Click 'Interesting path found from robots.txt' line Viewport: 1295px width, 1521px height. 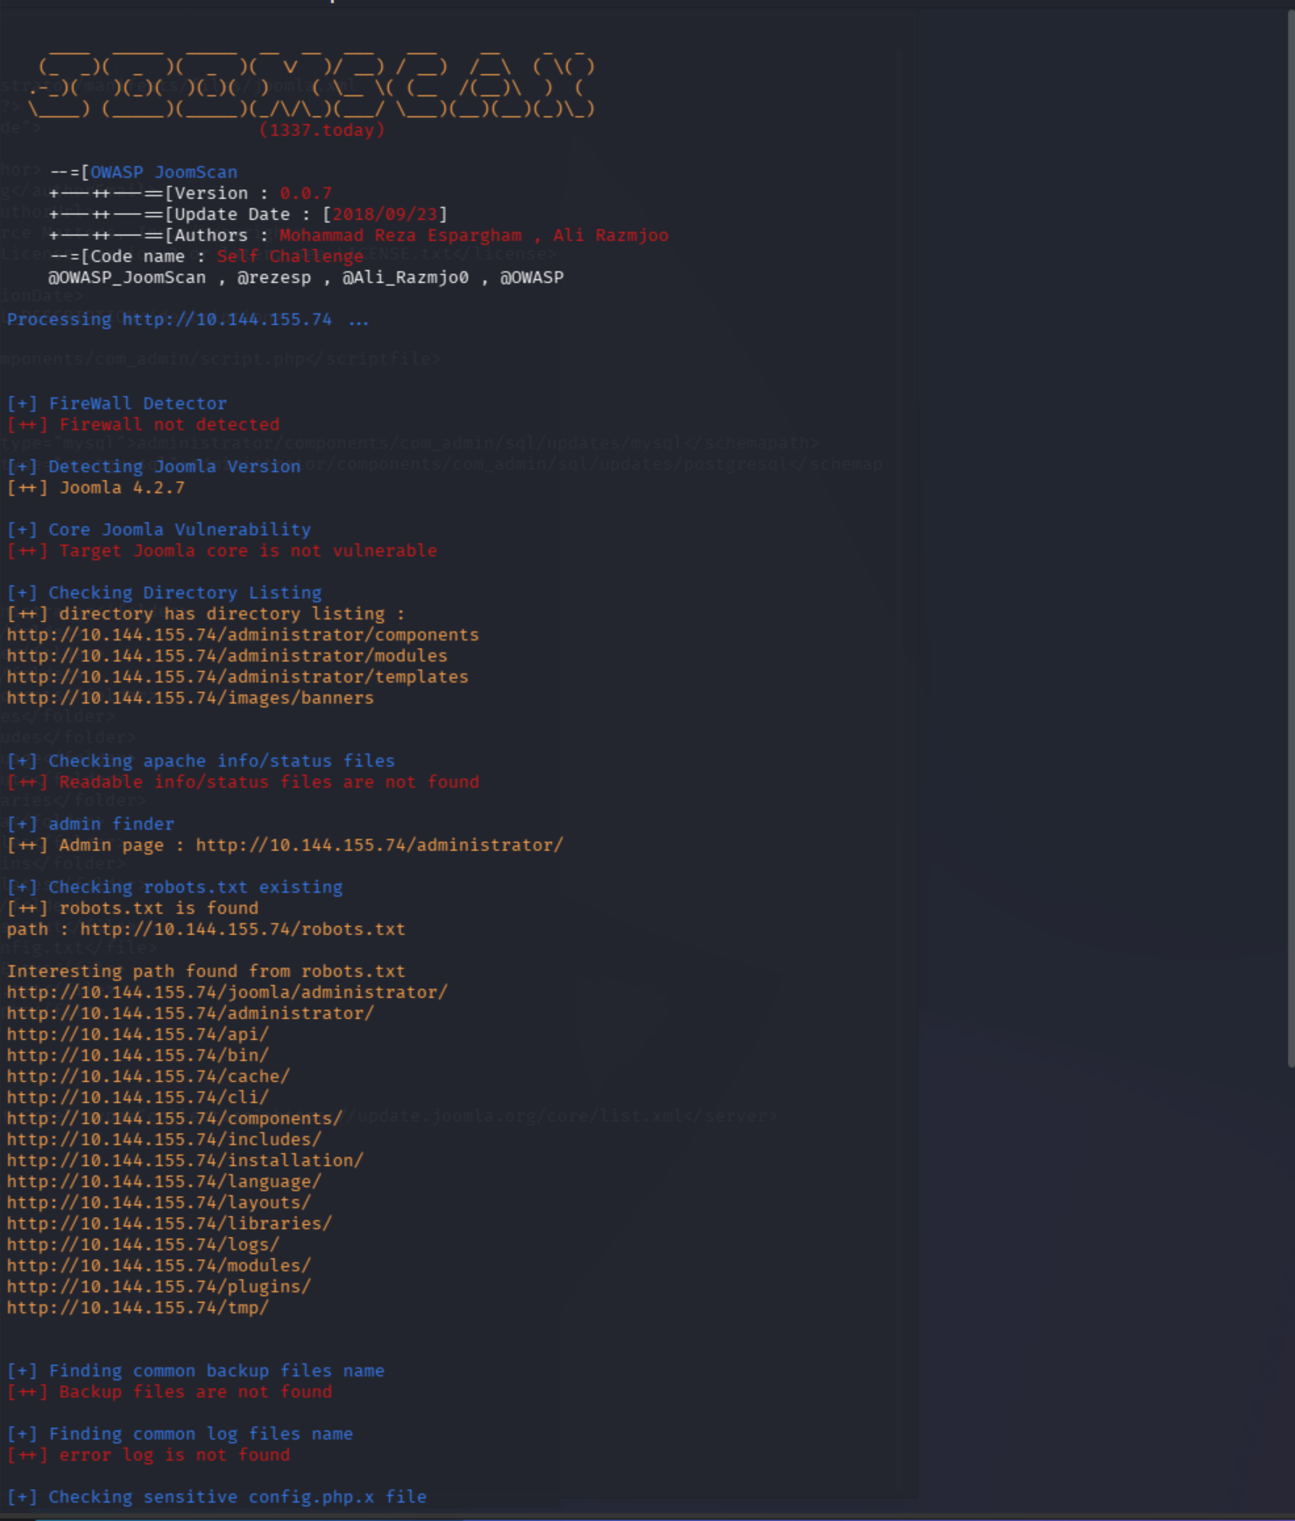[x=206, y=971]
